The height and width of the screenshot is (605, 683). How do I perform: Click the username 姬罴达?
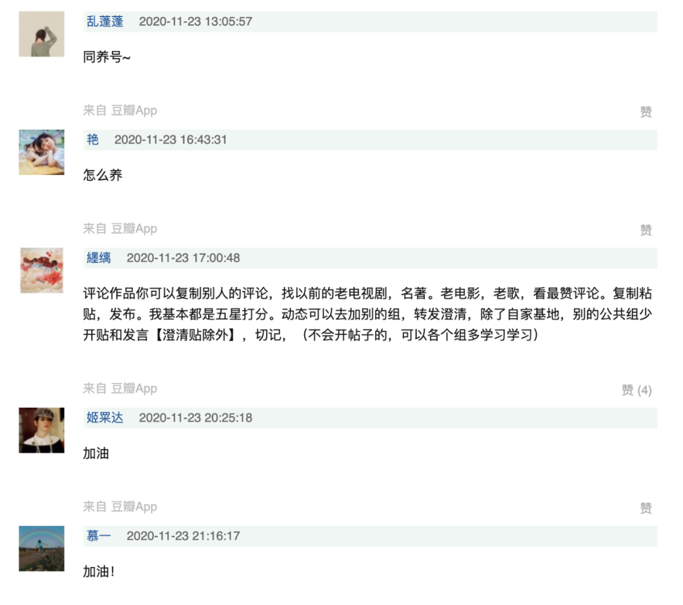click(x=105, y=418)
